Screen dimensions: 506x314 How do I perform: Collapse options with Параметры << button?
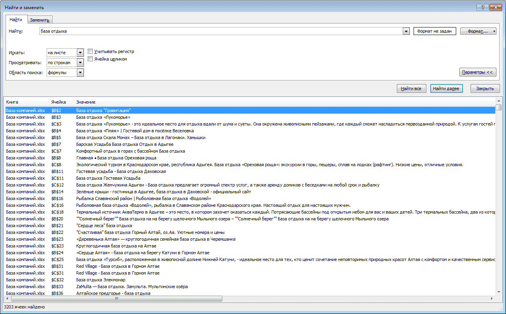coord(478,72)
